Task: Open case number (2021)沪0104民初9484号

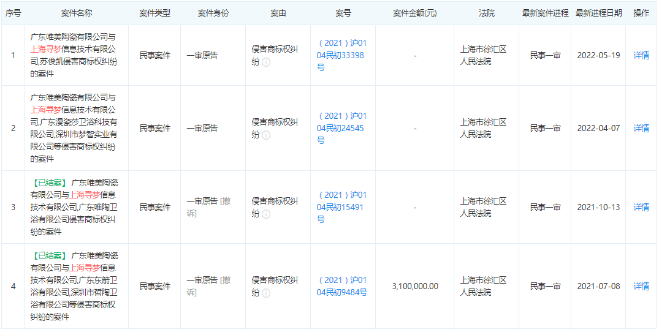Action: tap(341, 286)
